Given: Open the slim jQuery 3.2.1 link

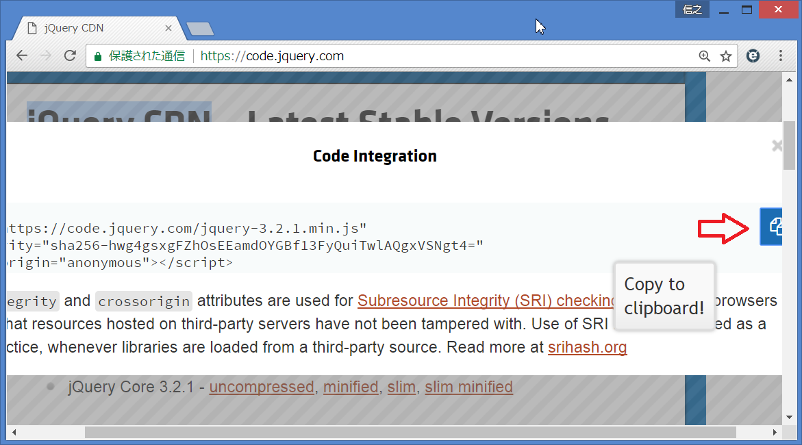Looking at the screenshot, I should coord(401,387).
